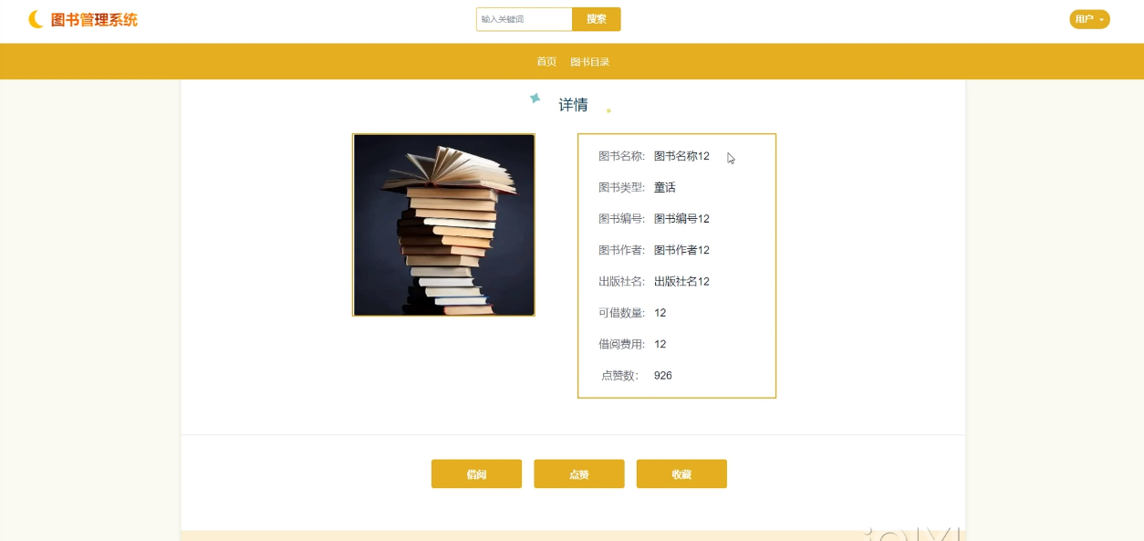Click the 借阅费用 label
Viewport: 1144px width, 541px height.
coord(621,344)
